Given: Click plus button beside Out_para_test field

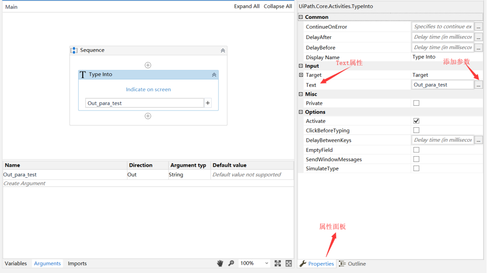Looking at the screenshot, I should [x=208, y=103].
